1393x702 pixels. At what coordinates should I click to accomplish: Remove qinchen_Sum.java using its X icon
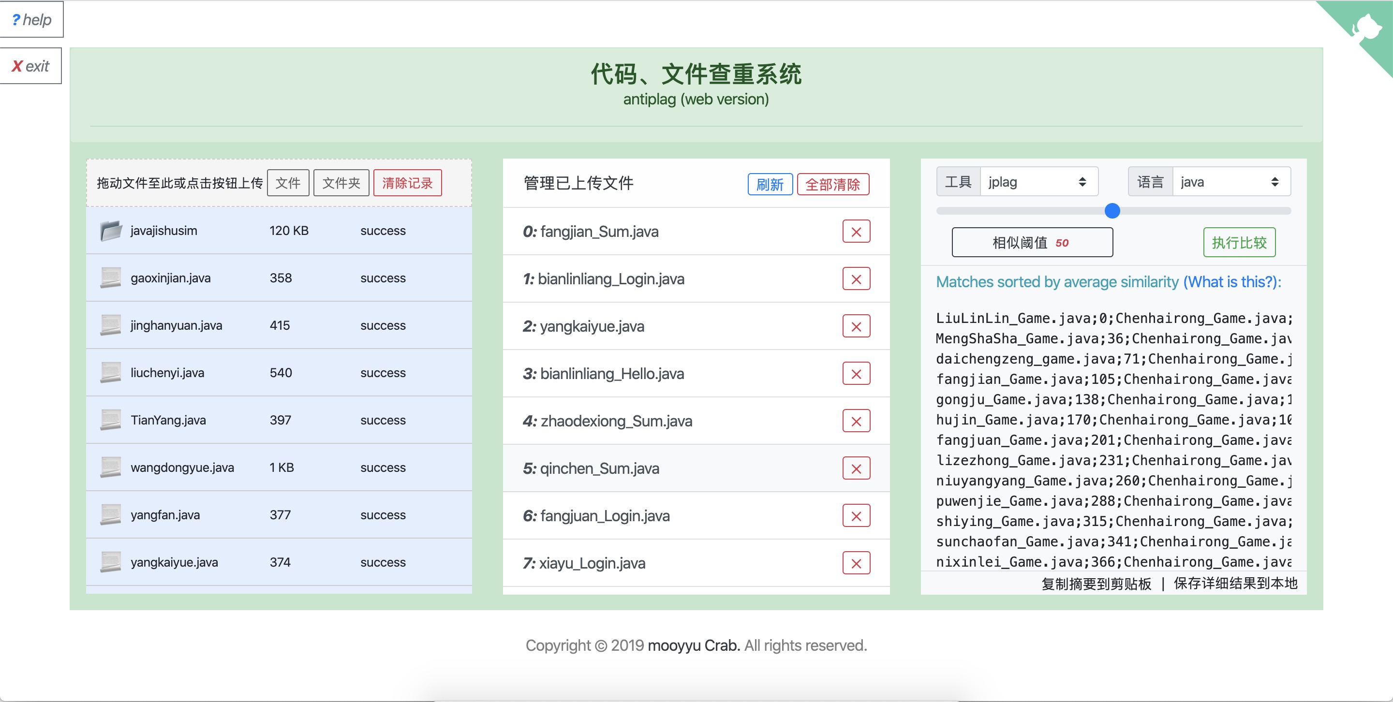(x=856, y=468)
